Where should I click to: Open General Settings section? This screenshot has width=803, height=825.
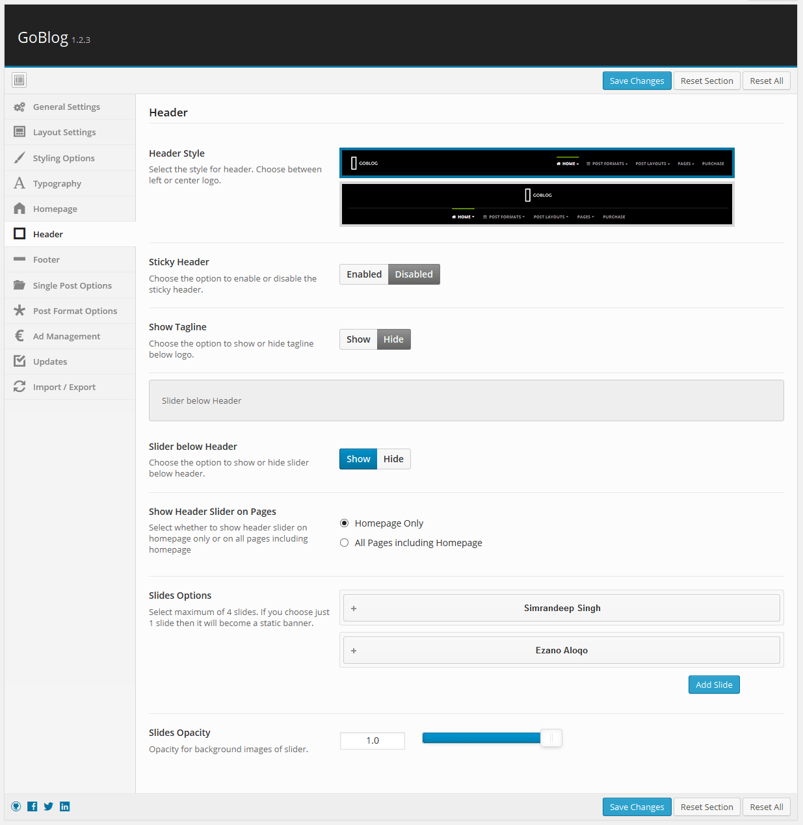pos(70,107)
